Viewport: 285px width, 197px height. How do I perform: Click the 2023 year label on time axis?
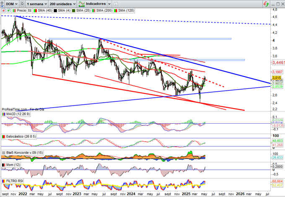click(x=77, y=194)
